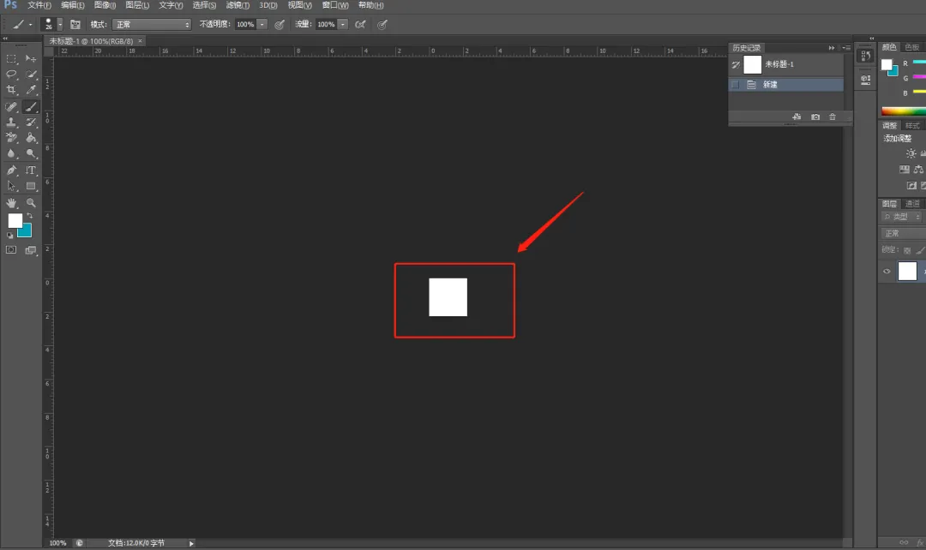Lock transparent pixels in Layers panel

907,250
